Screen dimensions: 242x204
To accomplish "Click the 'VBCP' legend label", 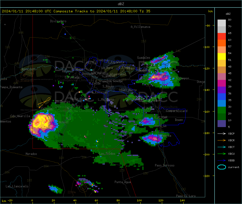I will click(x=231, y=133).
